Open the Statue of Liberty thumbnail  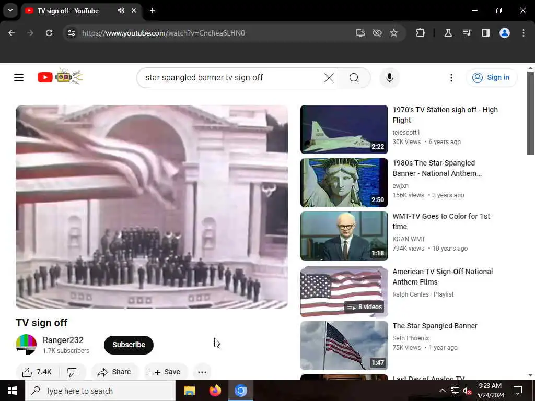[x=344, y=183]
